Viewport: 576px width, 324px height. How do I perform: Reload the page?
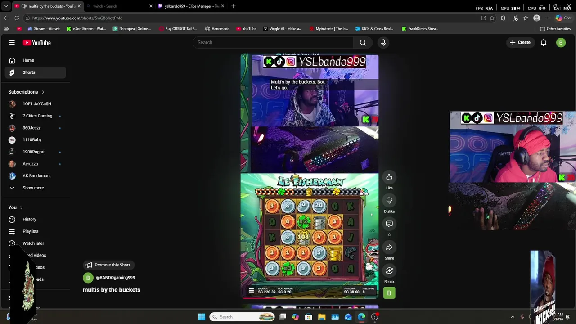coord(17,18)
